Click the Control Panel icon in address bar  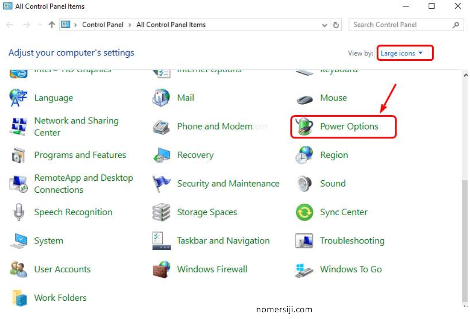pos(66,24)
